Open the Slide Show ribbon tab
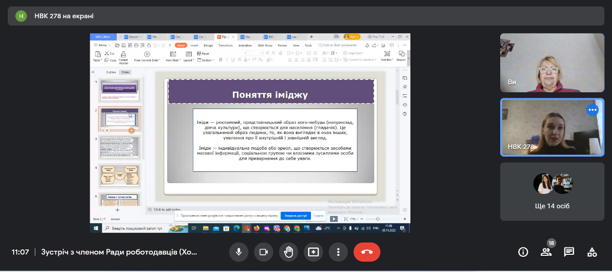Image resolution: width=612 pixels, height=272 pixels. 265,45
